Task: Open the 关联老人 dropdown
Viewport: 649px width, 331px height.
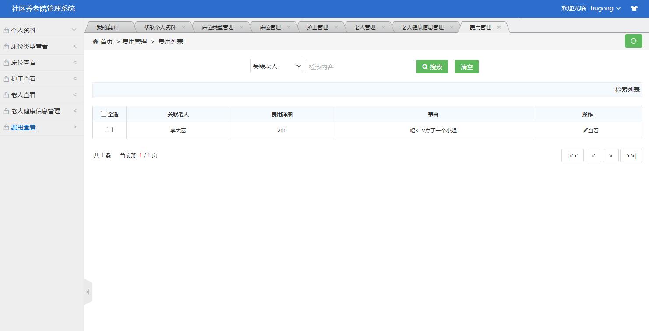Action: click(x=276, y=66)
